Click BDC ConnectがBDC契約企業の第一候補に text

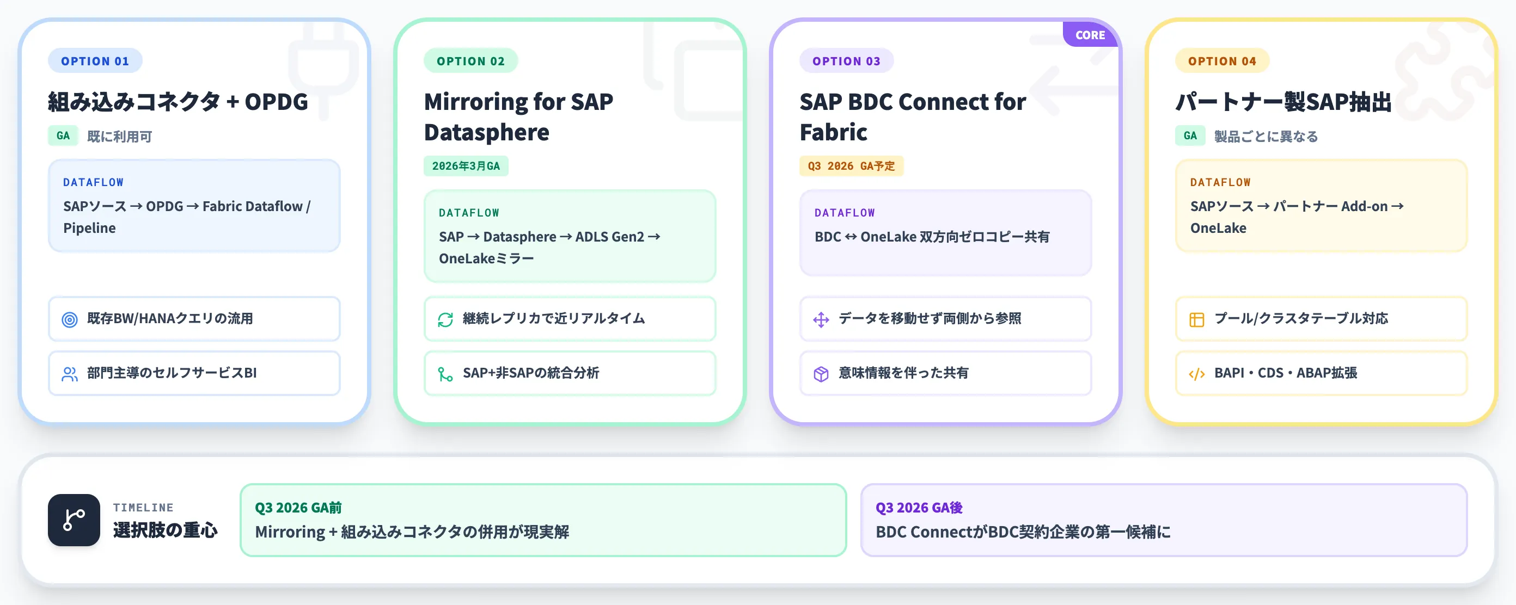click(1023, 532)
